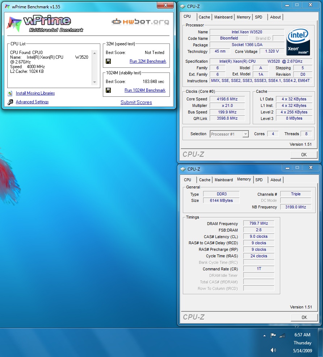
Task: Click the Command Rate value 1T
Action: [259, 269]
